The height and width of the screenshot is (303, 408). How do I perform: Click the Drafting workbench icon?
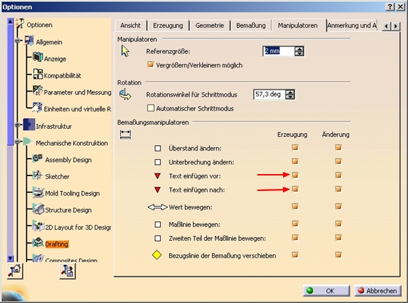38,242
